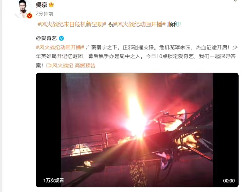The image size is (242, 192).
Task: Click the 顺利 text in 吴京's comment
Action: coord(173,24)
